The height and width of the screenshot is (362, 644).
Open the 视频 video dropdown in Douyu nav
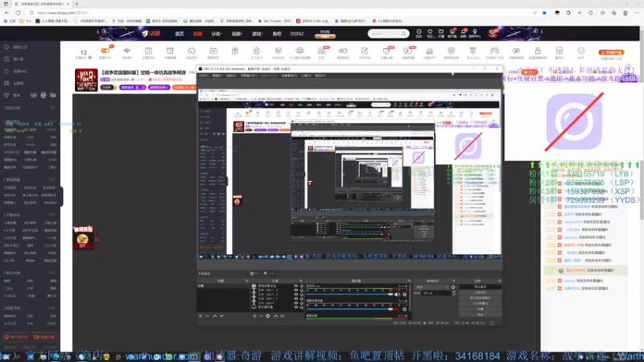coord(237,34)
